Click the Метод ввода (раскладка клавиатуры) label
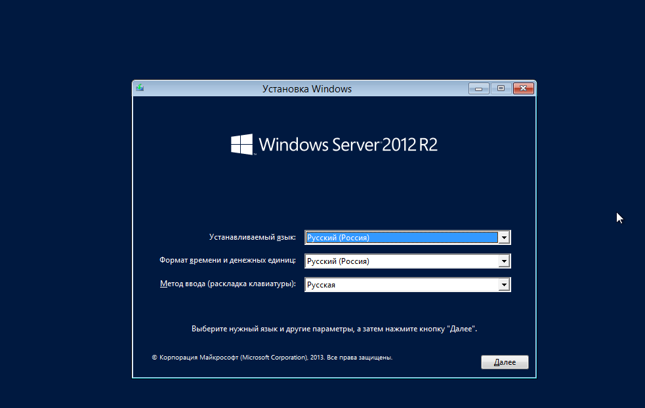This screenshot has height=408, width=645. click(x=228, y=284)
